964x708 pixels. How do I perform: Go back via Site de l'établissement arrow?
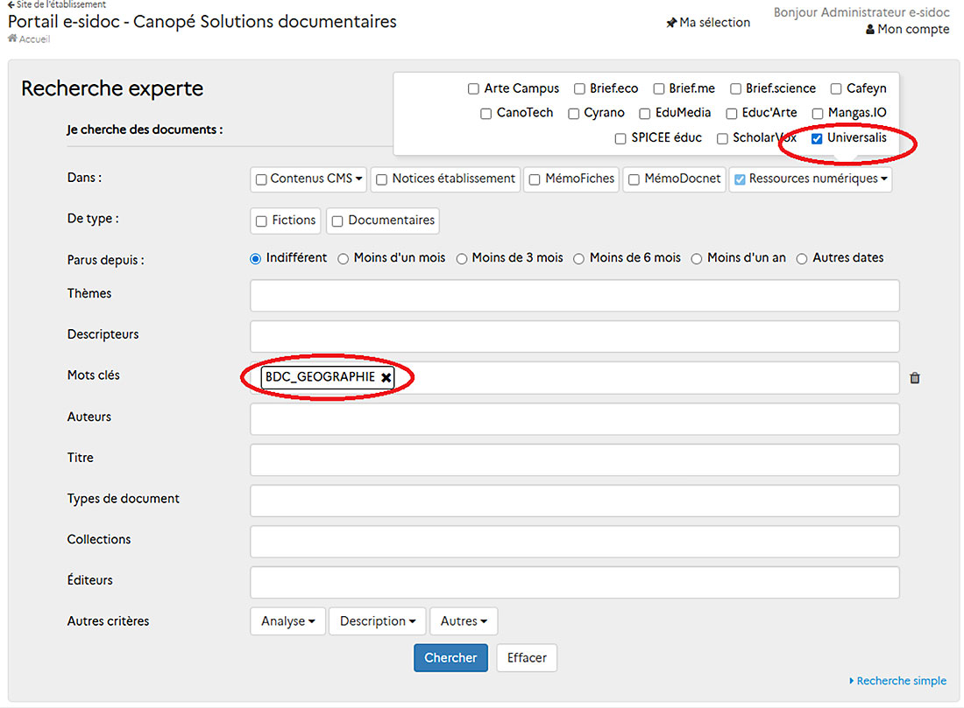11,4
